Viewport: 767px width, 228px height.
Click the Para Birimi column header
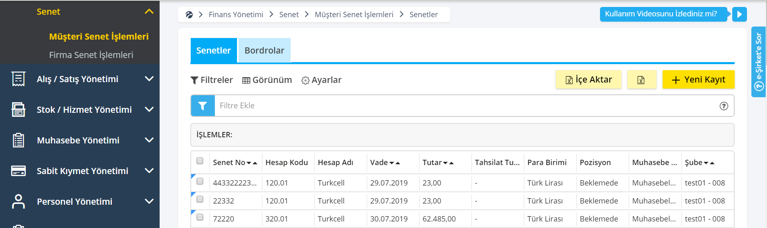pyautogui.click(x=547, y=163)
